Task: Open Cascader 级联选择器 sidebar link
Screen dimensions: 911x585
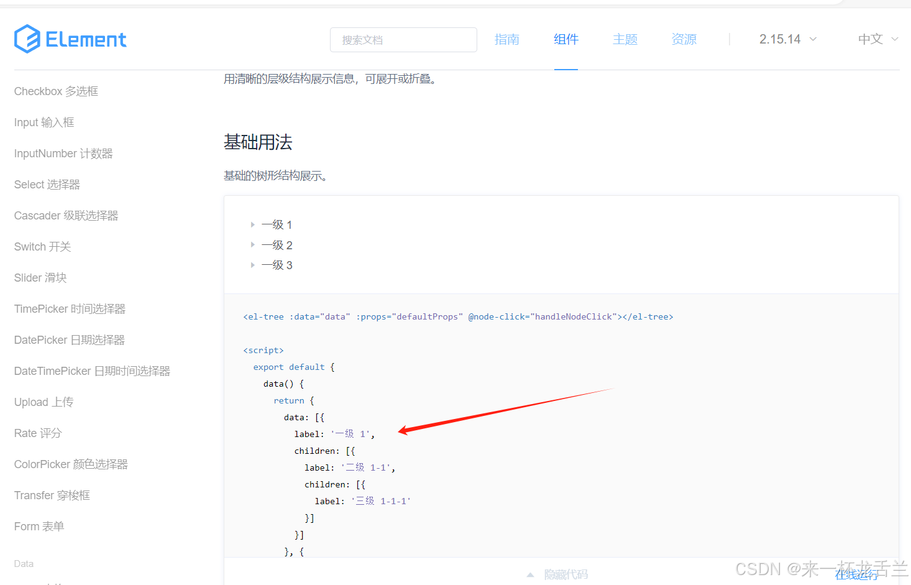Action: point(66,216)
